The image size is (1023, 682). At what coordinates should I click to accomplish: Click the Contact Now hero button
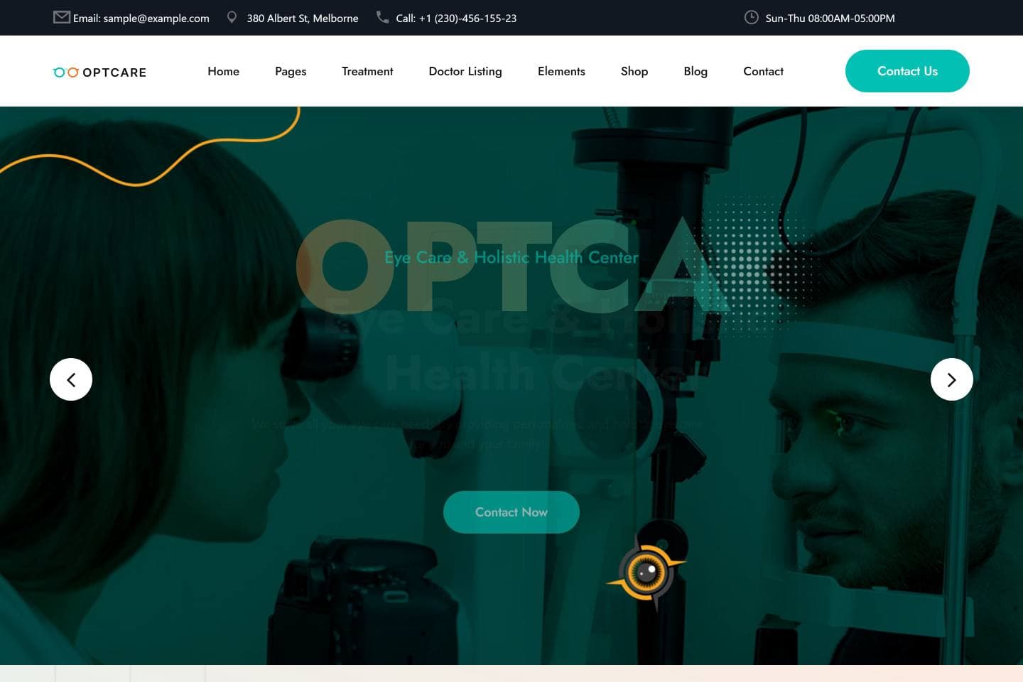511,512
